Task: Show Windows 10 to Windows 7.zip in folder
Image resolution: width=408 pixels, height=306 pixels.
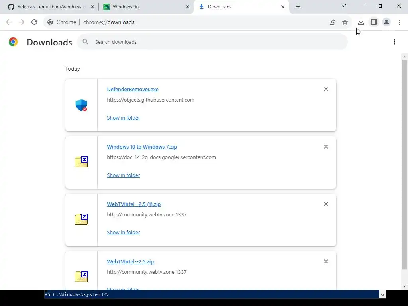Action: (124, 175)
